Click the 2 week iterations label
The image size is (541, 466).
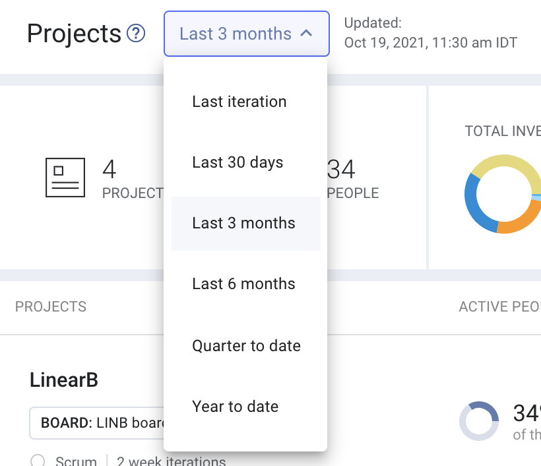[171, 461]
